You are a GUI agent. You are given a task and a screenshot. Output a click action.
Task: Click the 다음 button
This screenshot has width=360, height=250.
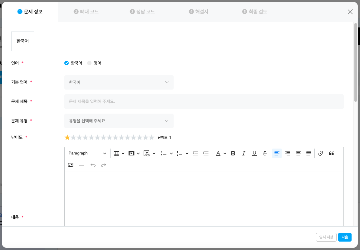click(x=345, y=237)
